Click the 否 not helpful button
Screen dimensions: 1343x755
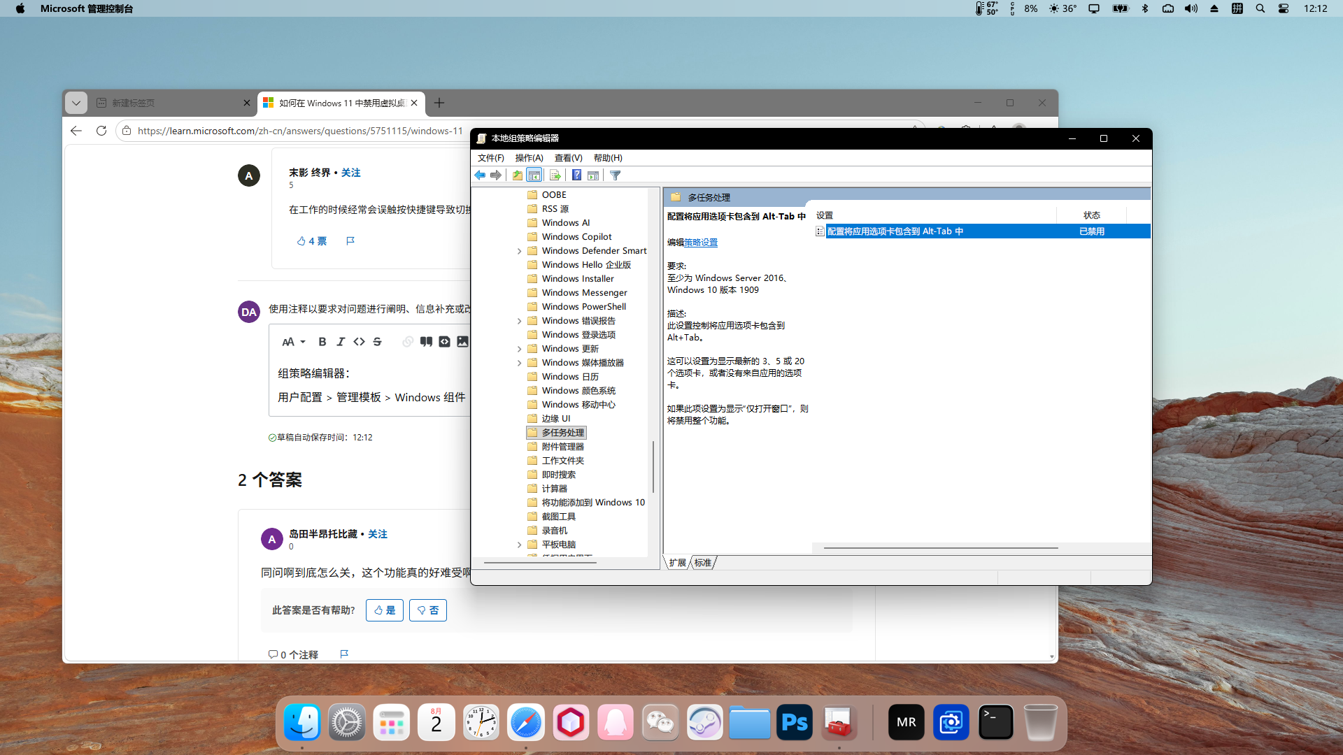click(428, 610)
